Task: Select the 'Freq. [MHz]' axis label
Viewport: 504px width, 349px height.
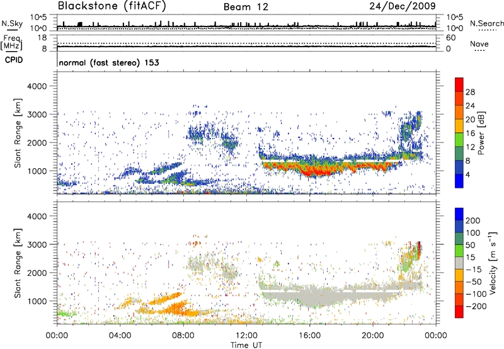Action: point(11,42)
